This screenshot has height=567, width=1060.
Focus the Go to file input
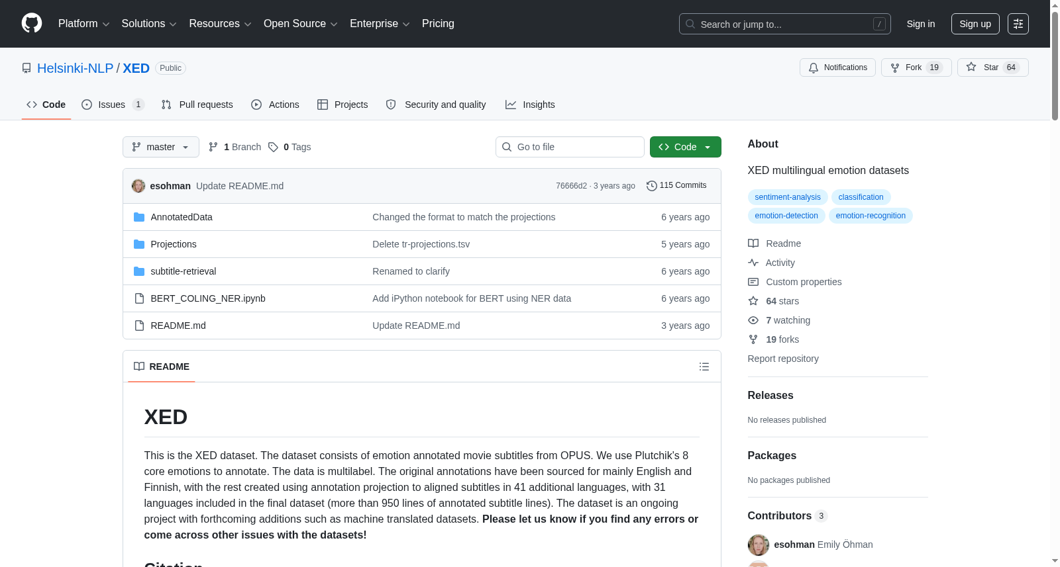[x=570, y=147]
